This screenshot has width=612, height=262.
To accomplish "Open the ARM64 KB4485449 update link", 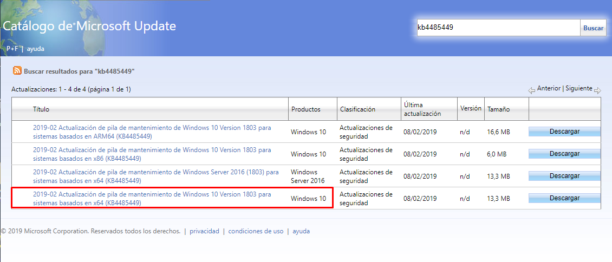I will [x=152, y=132].
